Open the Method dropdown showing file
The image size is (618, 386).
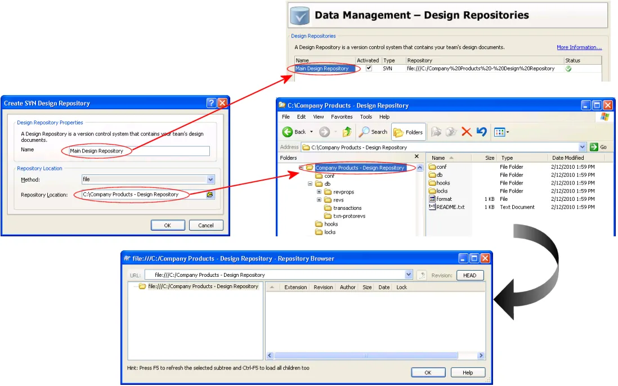coord(211,179)
